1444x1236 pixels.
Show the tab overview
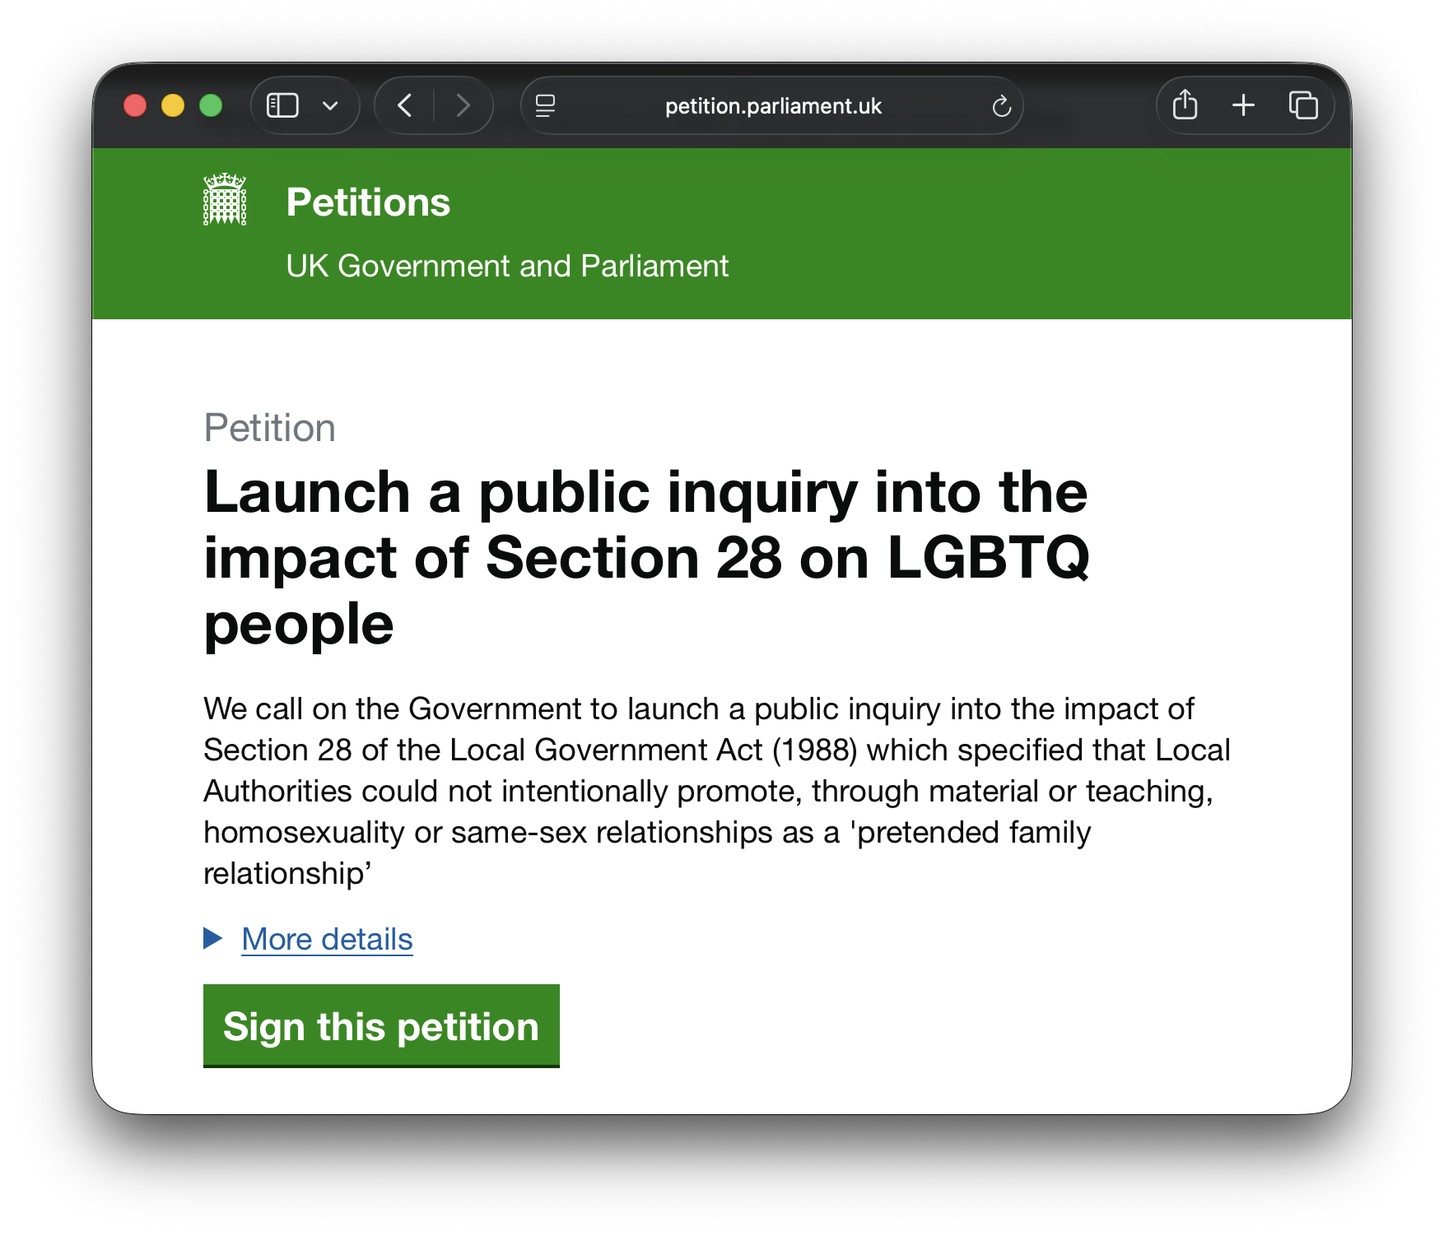point(1303,105)
